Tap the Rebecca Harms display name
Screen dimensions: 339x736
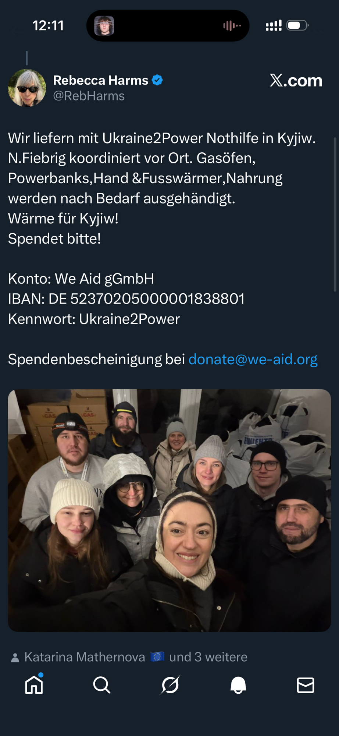[x=100, y=80]
